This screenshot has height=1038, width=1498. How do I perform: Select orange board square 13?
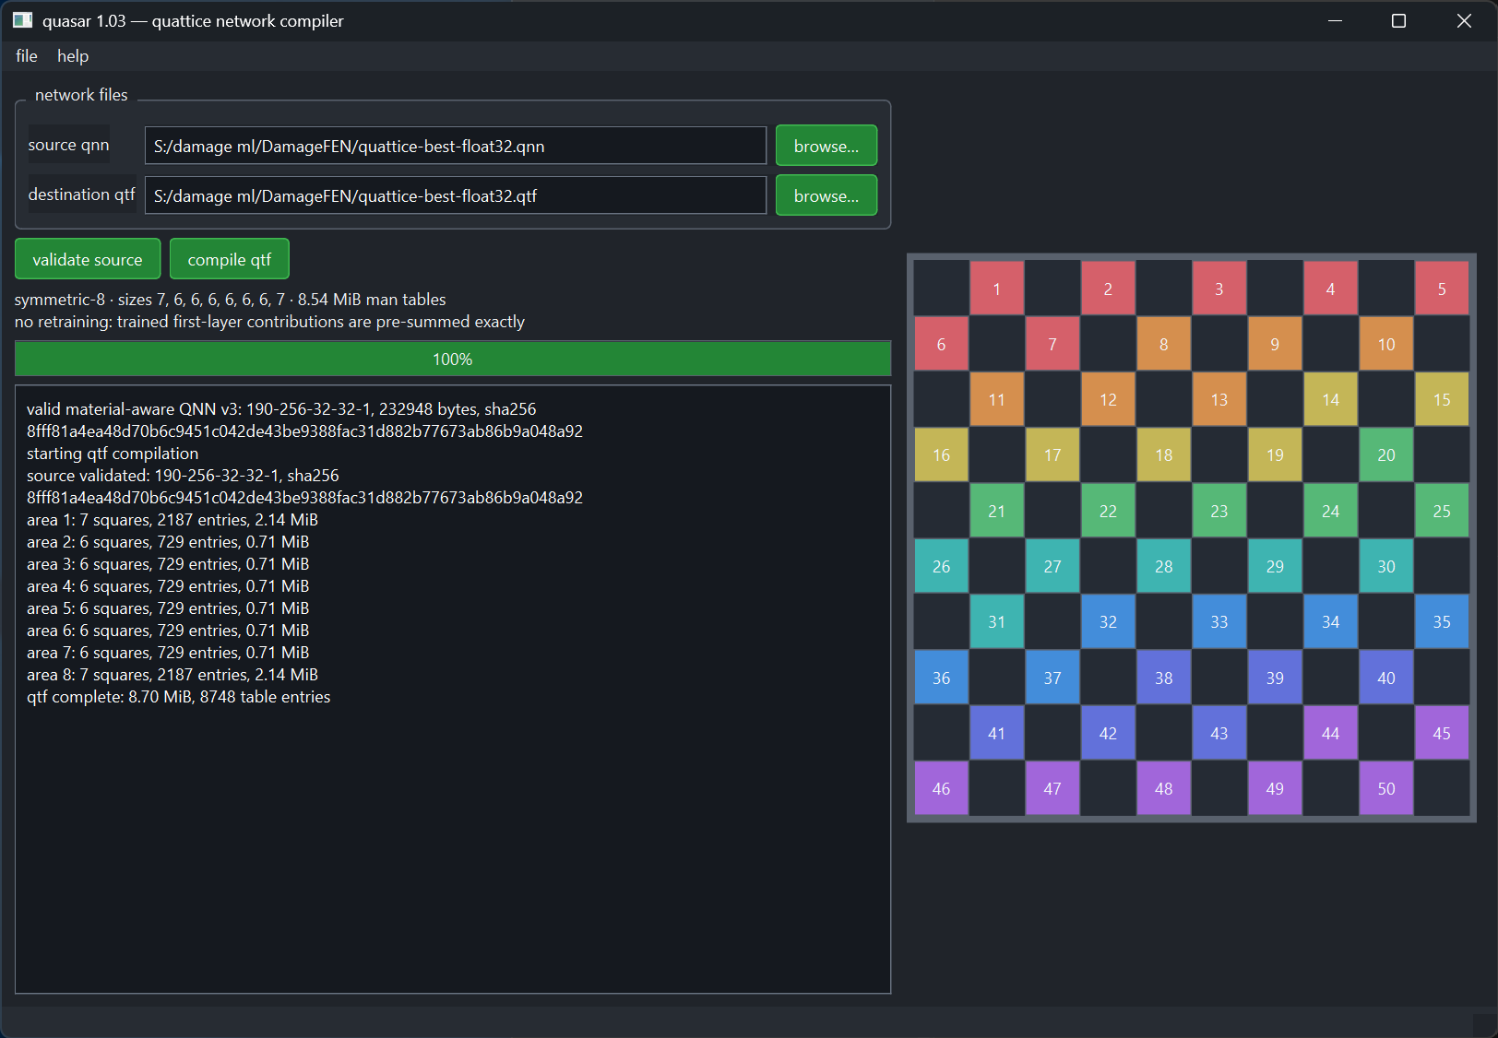1219,399
